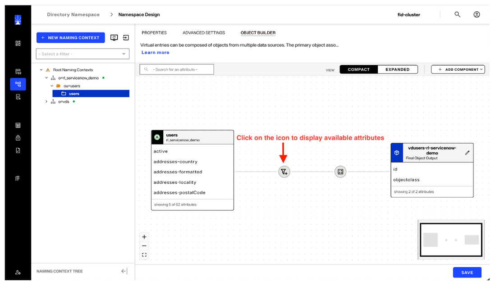Click 'showing 5 of 62 attributes' footer
This screenshot has height=286, width=496.
(x=175, y=205)
